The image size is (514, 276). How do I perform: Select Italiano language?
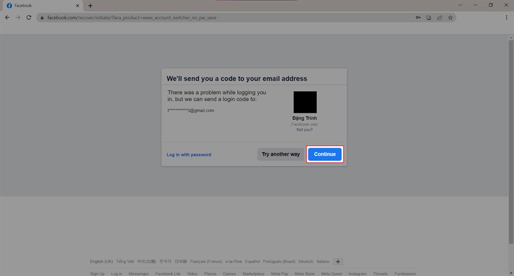tap(323, 262)
